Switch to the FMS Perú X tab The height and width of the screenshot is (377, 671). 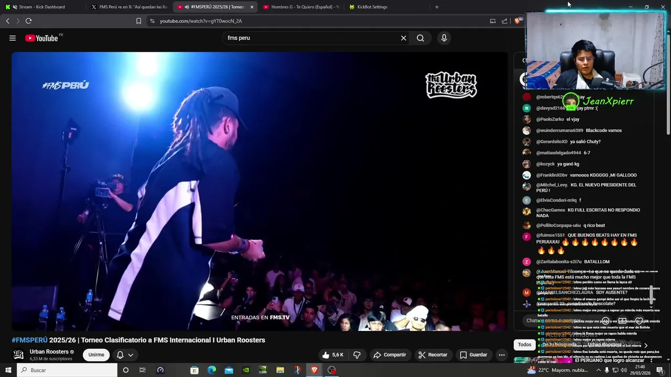pyautogui.click(x=129, y=7)
